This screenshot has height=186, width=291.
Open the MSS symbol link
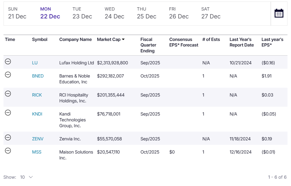37,152
